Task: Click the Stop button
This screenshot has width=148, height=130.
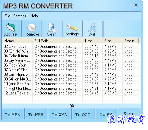Action: 129,114
